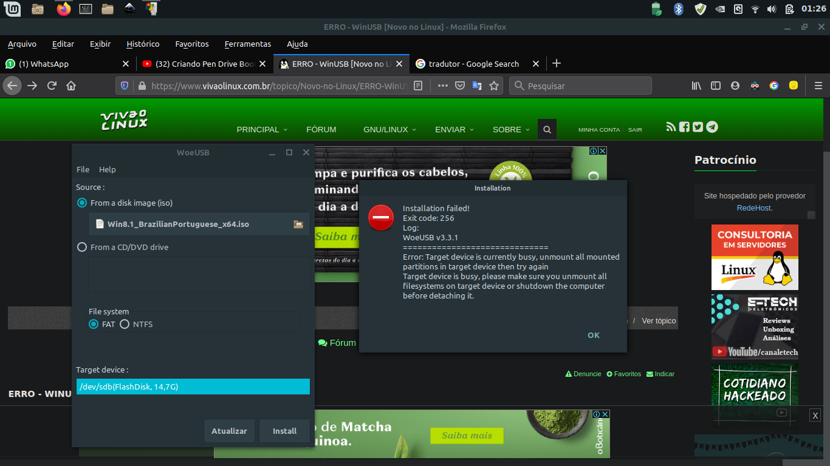Open the Firefox hamburger menu
The width and height of the screenshot is (830, 466).
coord(818,86)
